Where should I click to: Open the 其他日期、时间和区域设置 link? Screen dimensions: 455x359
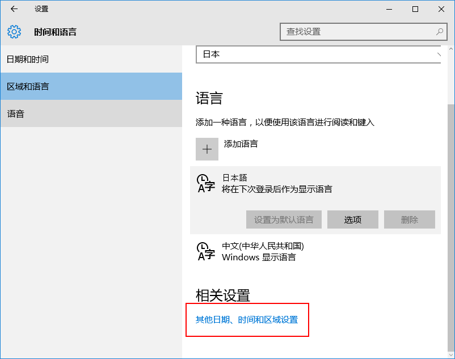(247, 320)
